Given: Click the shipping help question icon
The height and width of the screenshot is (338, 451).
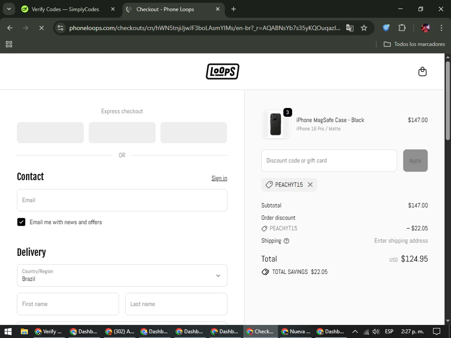Looking at the screenshot, I should [287, 241].
